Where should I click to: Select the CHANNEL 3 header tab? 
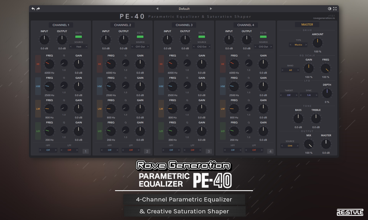tap(184, 25)
